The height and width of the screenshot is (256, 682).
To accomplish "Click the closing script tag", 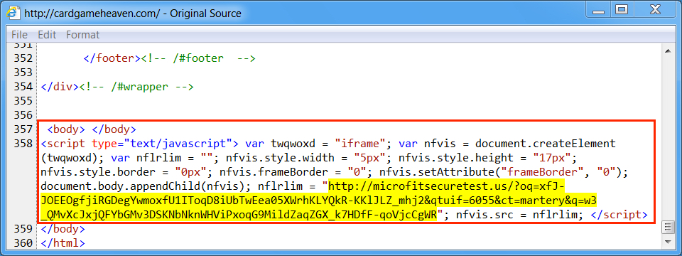I will point(619,215).
